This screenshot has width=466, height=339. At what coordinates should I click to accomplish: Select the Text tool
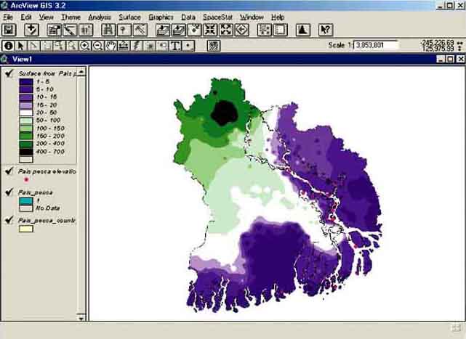(x=175, y=46)
